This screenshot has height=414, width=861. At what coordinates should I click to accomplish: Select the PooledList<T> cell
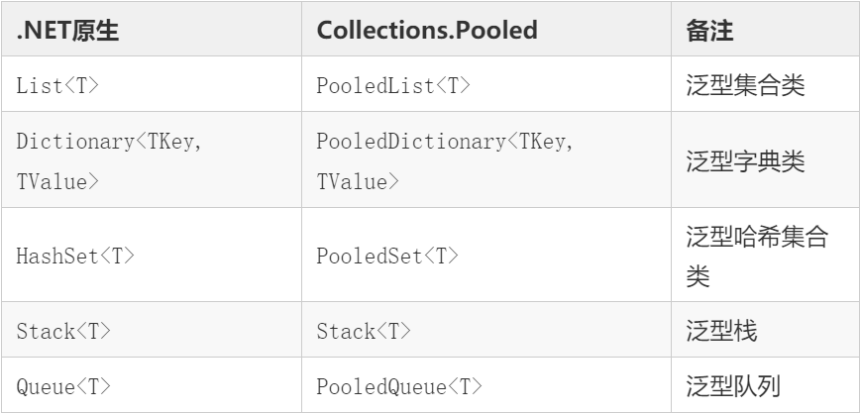393,85
